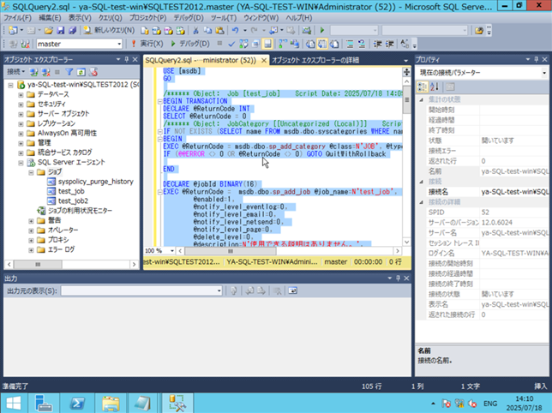The image size is (552, 413).
Task: Select the syspolicy_purge_history job
Action: [x=96, y=182]
